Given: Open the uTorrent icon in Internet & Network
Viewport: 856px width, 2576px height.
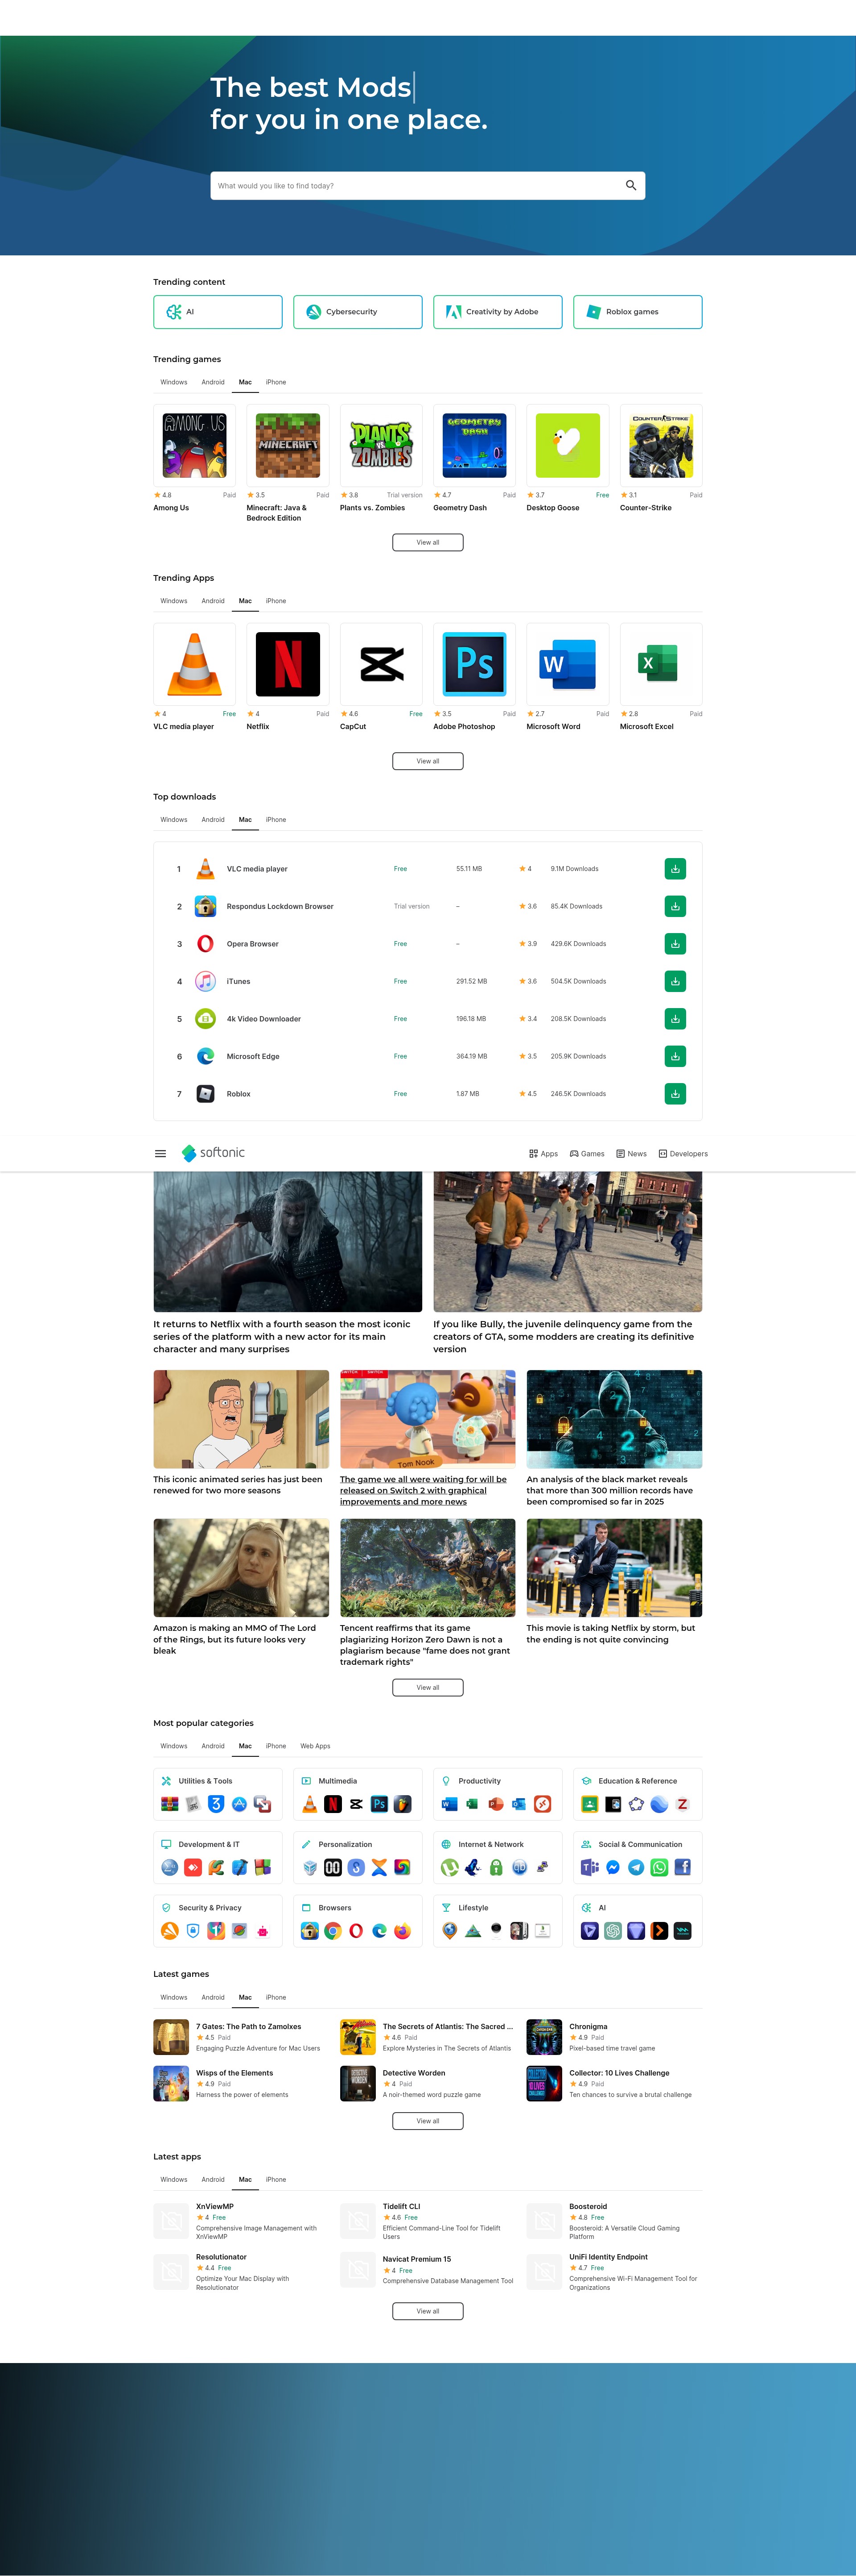Looking at the screenshot, I should click(449, 1867).
